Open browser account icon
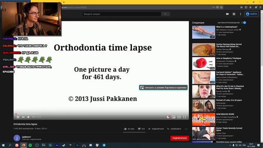The height and width of the screenshot is (148, 263). [x=250, y=7]
